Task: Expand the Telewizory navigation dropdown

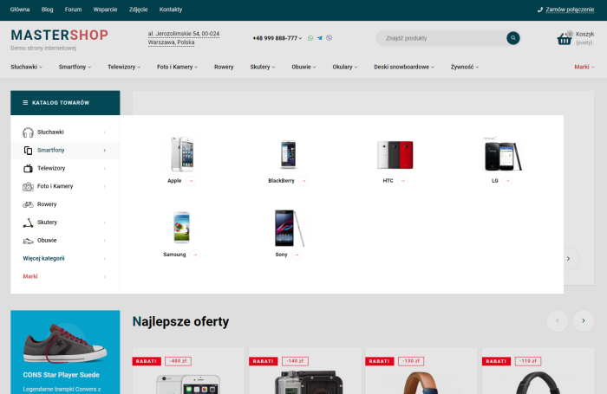Action: tap(127, 67)
